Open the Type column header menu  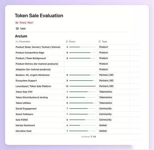(104, 41)
